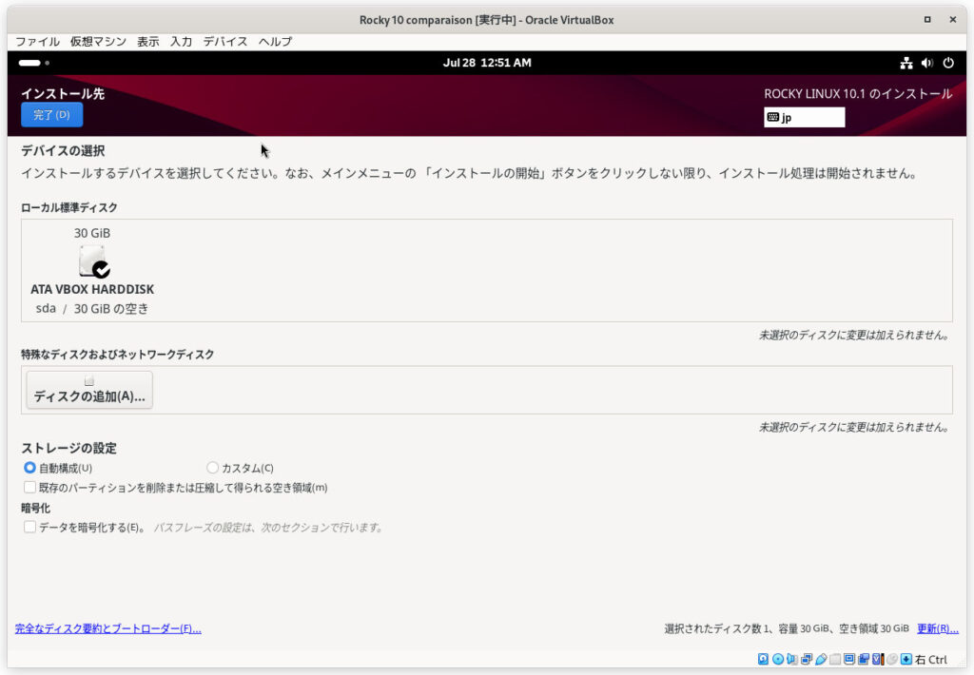Open the guest power menu icon
974x675 pixels.
coord(948,63)
